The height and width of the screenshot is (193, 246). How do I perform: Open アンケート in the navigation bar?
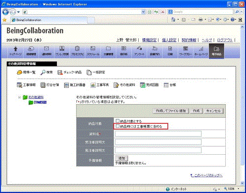coord(139,51)
